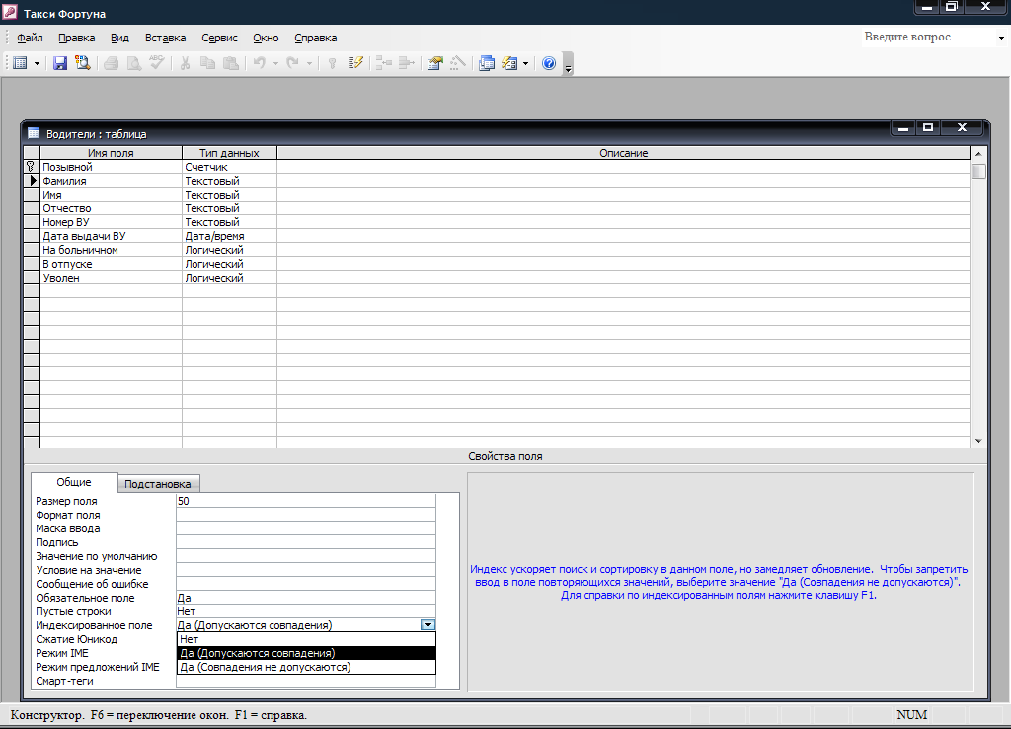1011x729 pixels.
Task: Select the На больничном field name cell
Action: click(x=111, y=250)
